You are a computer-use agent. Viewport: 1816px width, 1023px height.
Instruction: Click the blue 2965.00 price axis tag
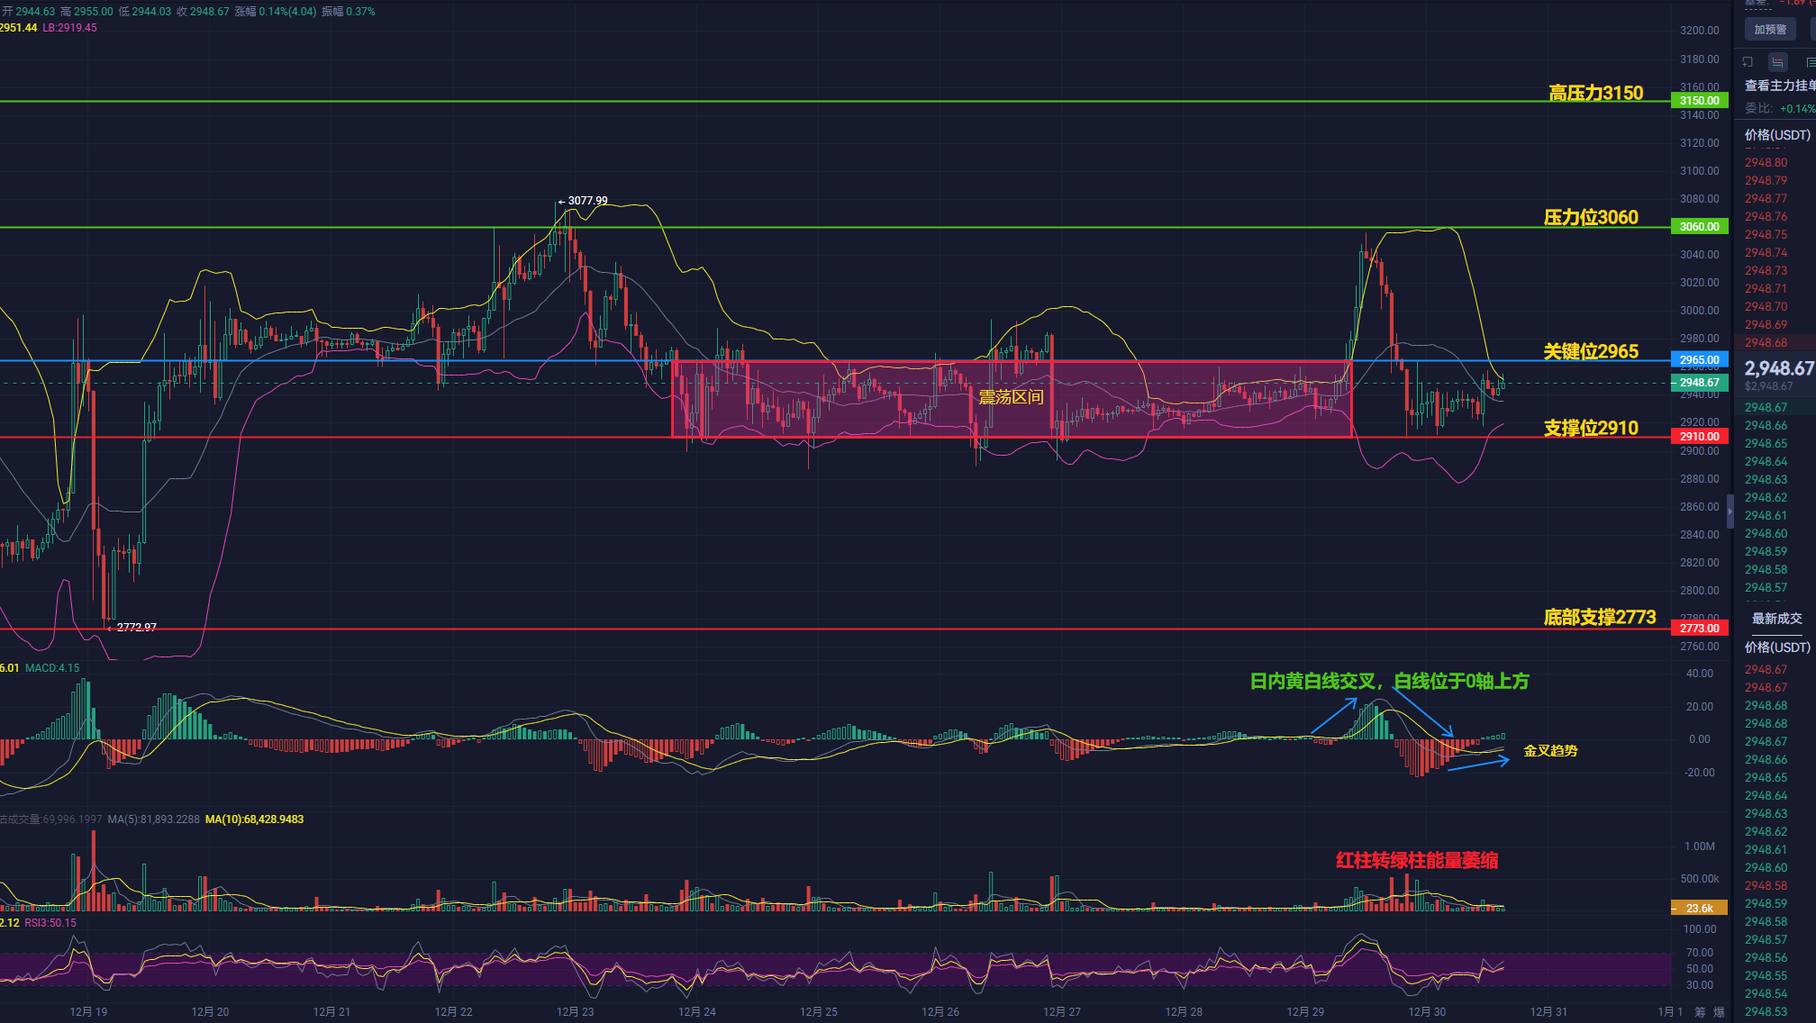[x=1699, y=360]
